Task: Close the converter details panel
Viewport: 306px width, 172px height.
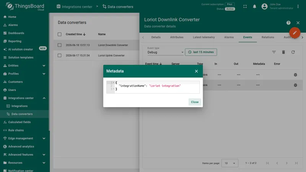Action: point(298,23)
